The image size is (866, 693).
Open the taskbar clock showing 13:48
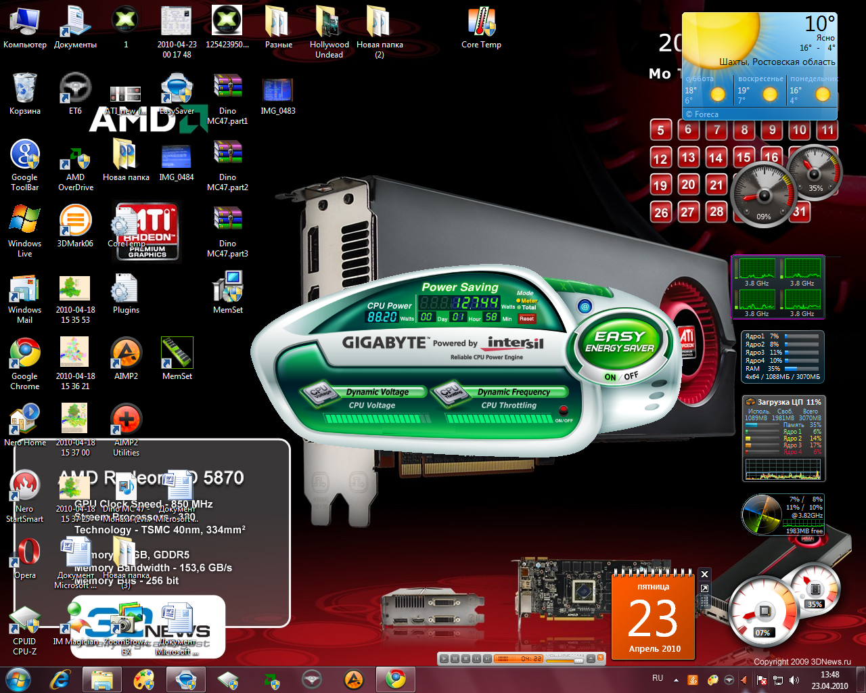click(829, 679)
